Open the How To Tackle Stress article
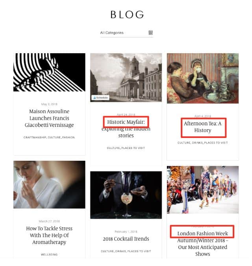This screenshot has width=252, height=266. (x=49, y=235)
